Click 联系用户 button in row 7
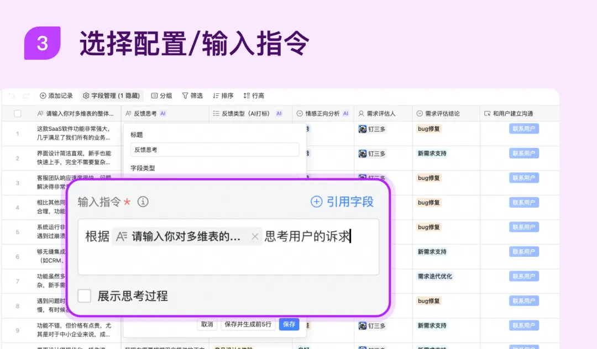 click(x=524, y=277)
